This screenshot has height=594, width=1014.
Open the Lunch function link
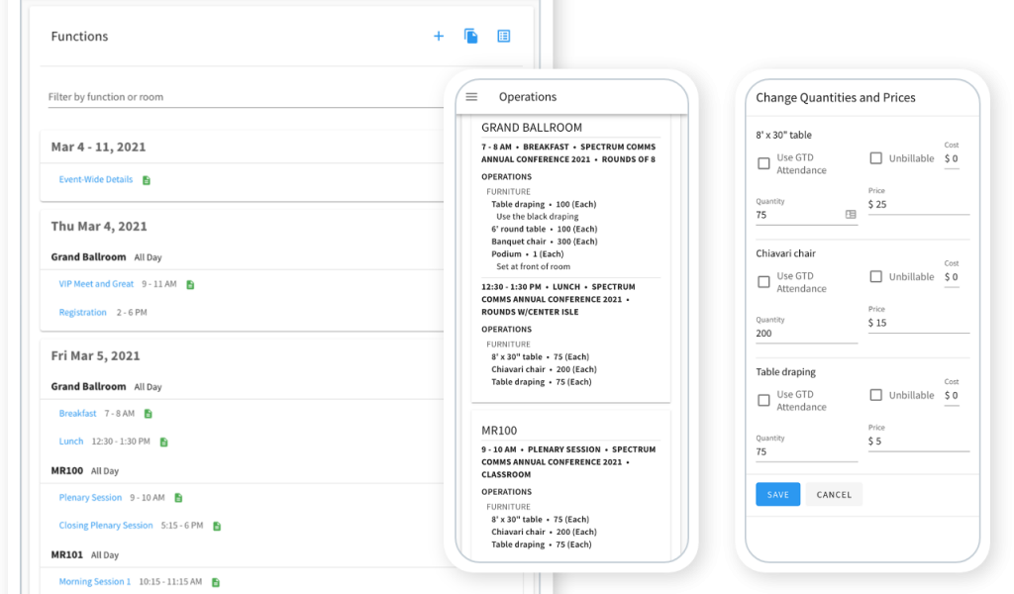[x=71, y=442]
